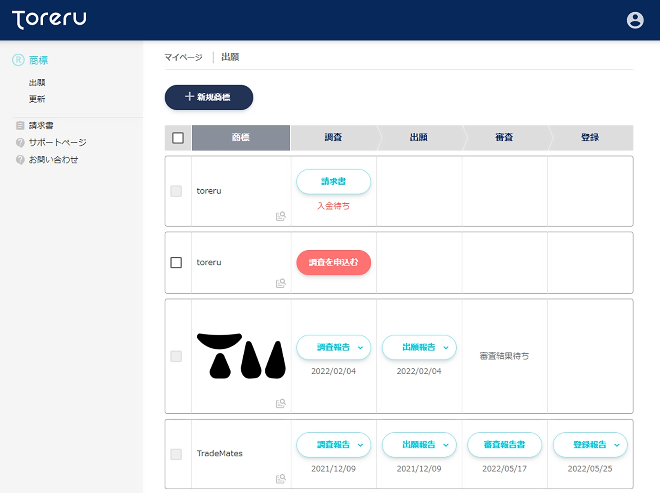Image resolution: width=660 pixels, height=493 pixels.
Task: Click the Toreru logo in header
Action: click(49, 20)
